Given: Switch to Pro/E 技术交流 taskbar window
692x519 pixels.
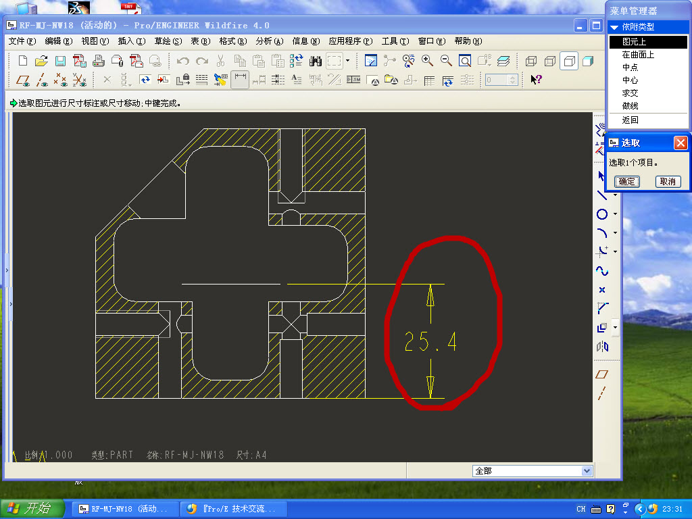Looking at the screenshot, I should pos(234,509).
